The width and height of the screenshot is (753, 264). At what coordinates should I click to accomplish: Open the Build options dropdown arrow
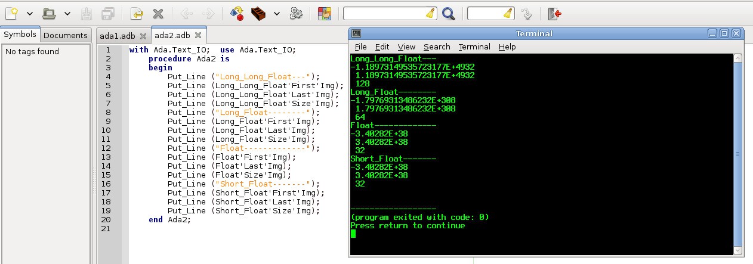point(276,13)
